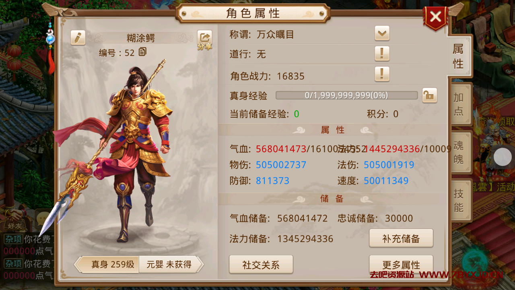Expand the 称谓 title dropdown arrow

tap(382, 33)
